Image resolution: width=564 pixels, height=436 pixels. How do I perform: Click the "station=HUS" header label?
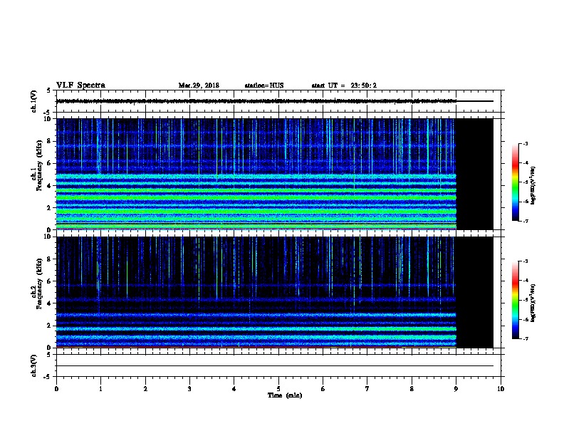(264, 85)
